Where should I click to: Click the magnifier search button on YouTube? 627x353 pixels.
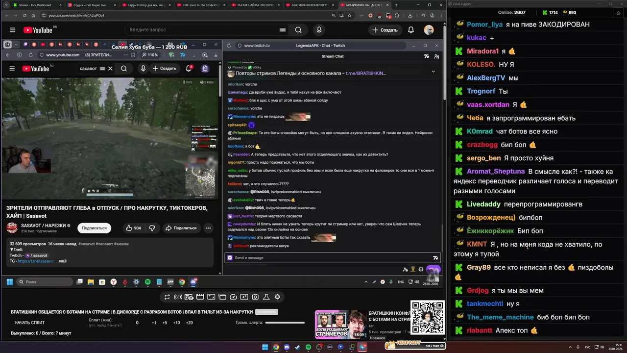click(298, 30)
